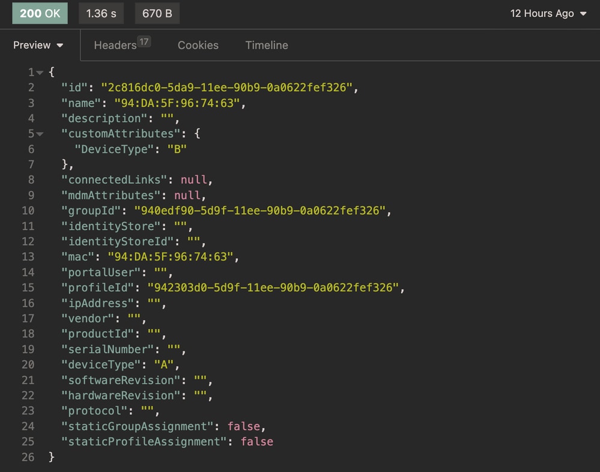Open the Preview mode dropdown

[39, 46]
